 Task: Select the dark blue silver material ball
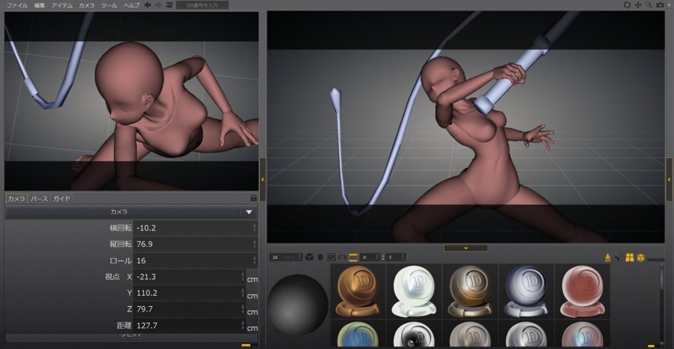point(527,291)
